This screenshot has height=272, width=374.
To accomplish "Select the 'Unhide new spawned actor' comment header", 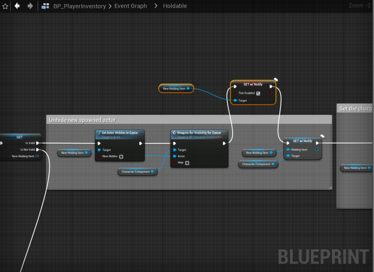I will pyautogui.click(x=189, y=120).
